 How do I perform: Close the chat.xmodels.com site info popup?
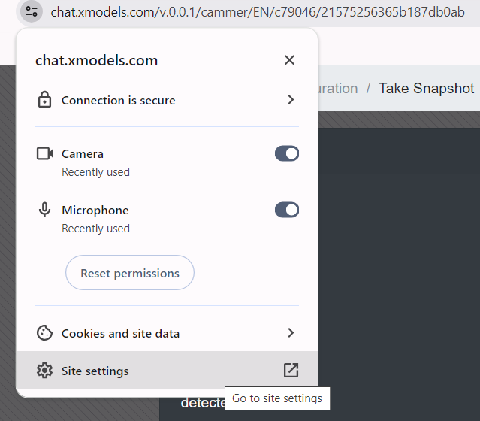click(289, 60)
